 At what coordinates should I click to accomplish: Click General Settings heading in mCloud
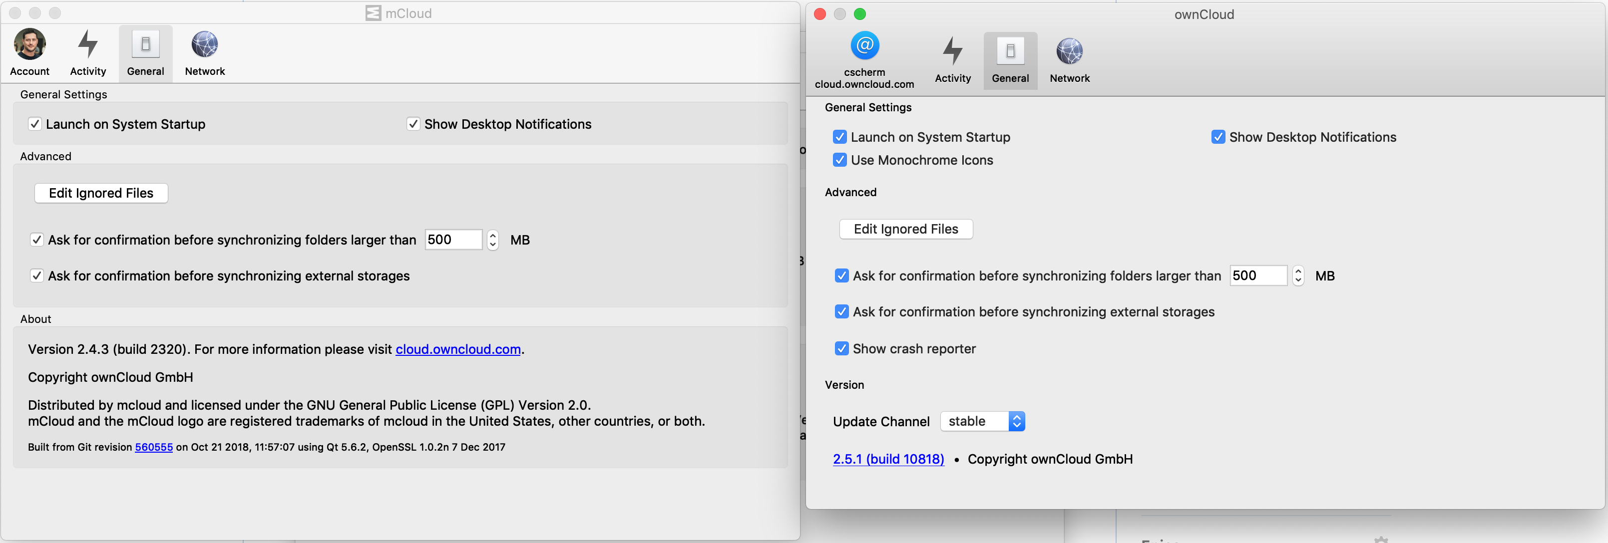click(x=64, y=95)
